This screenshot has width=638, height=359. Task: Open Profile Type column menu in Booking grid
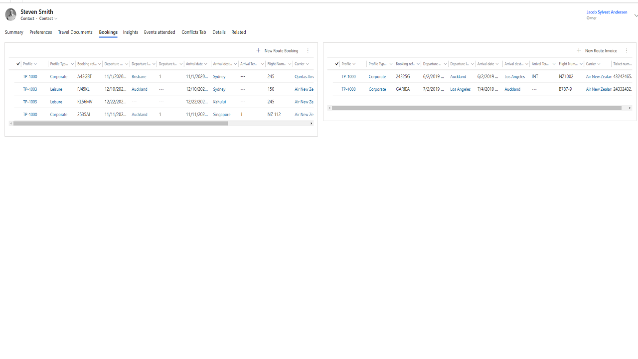(x=72, y=64)
